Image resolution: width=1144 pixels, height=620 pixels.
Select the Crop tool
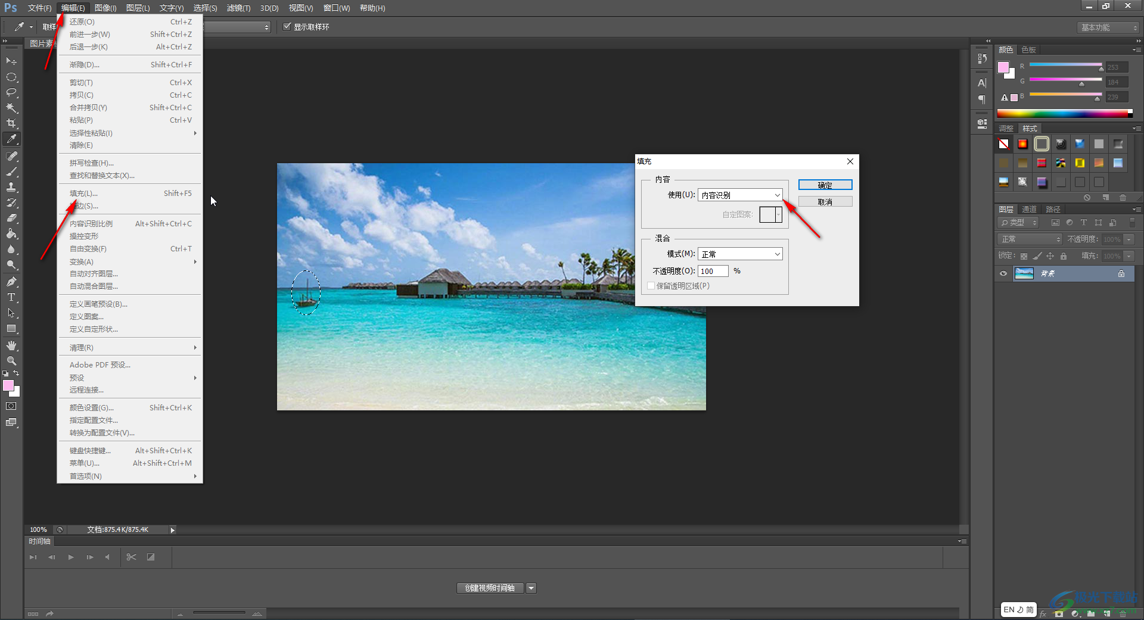(x=11, y=123)
